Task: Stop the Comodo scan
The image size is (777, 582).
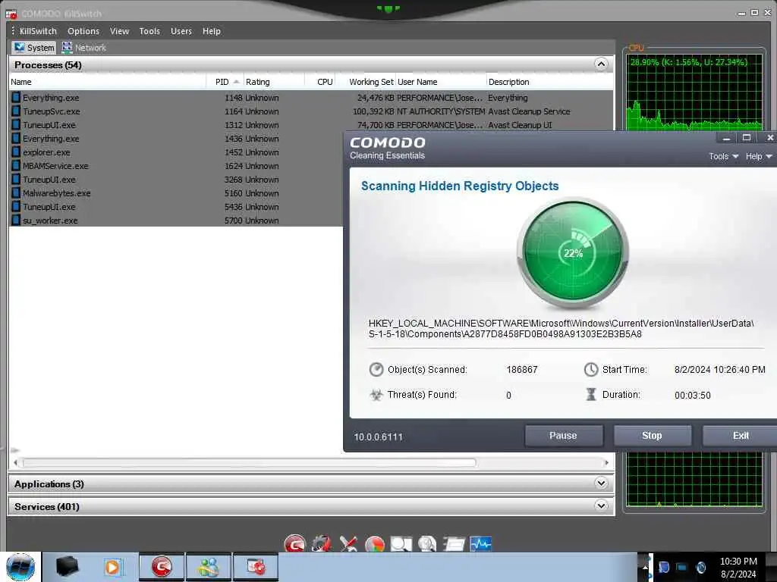Action: [652, 436]
